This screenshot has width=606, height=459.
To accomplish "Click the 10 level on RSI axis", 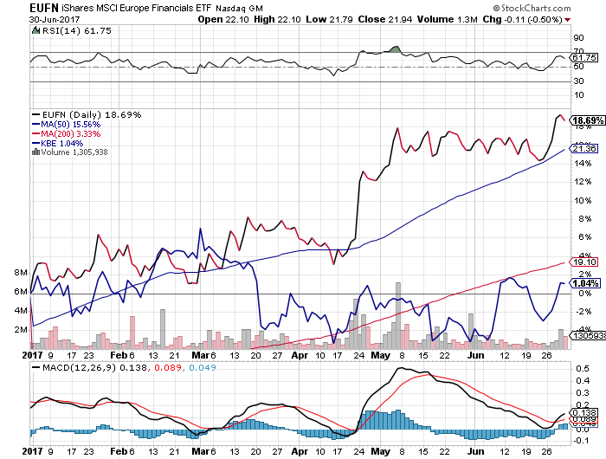I will click(578, 95).
